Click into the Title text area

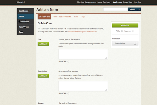83,54
